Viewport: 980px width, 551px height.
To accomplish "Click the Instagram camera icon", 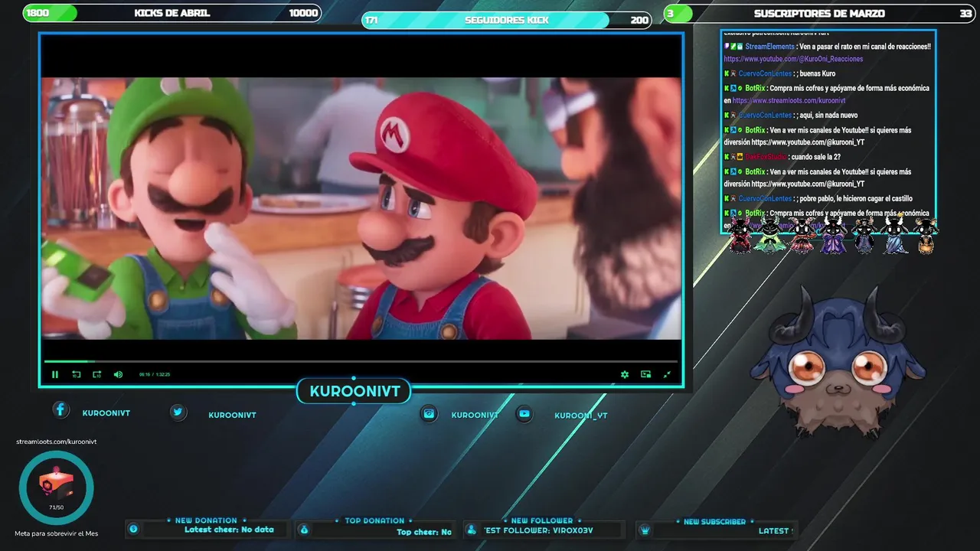I will pos(430,413).
